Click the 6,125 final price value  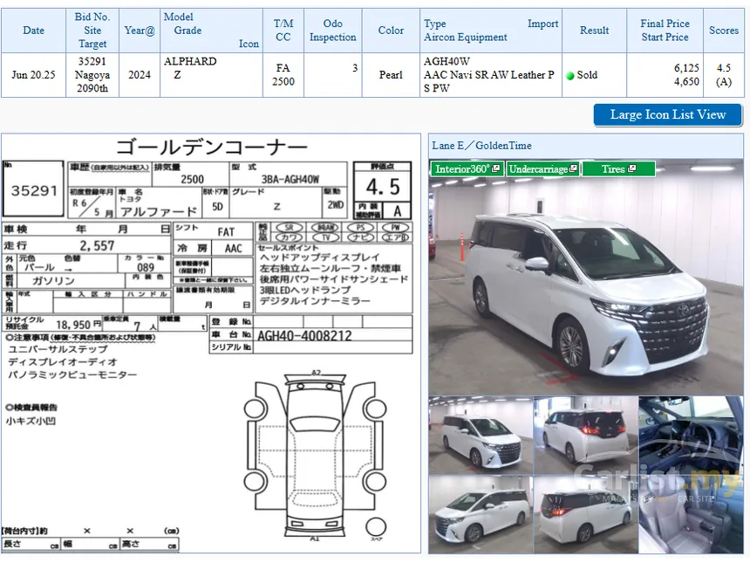(686, 68)
